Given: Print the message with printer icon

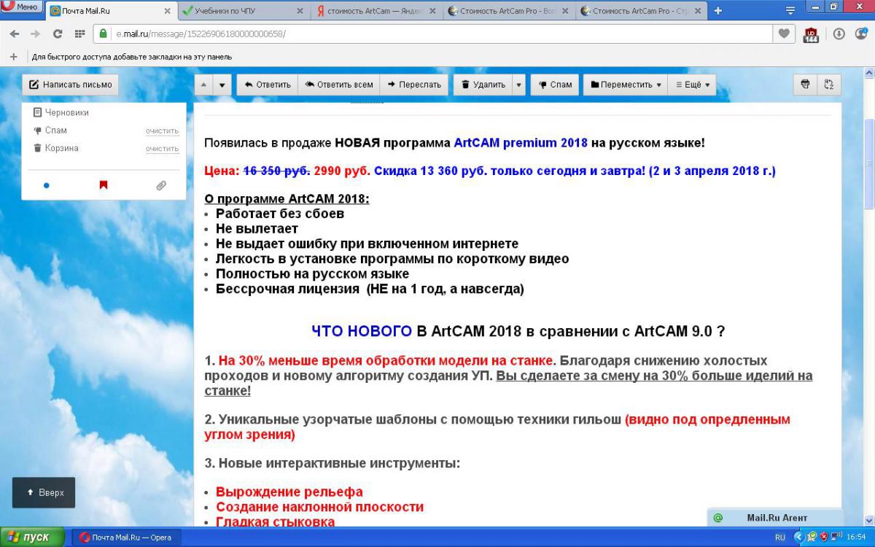Looking at the screenshot, I should coord(806,85).
